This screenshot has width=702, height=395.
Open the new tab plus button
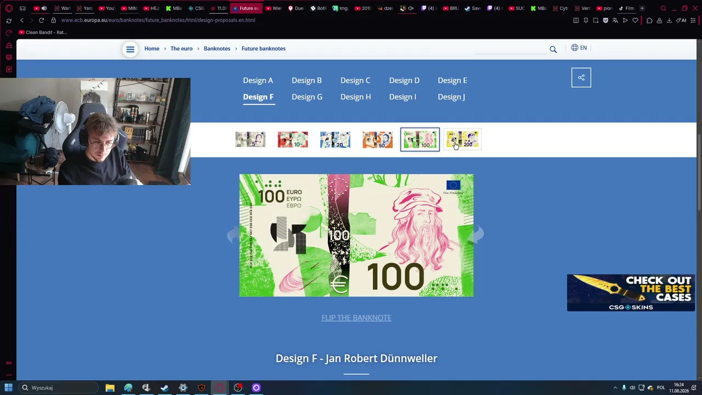point(642,8)
